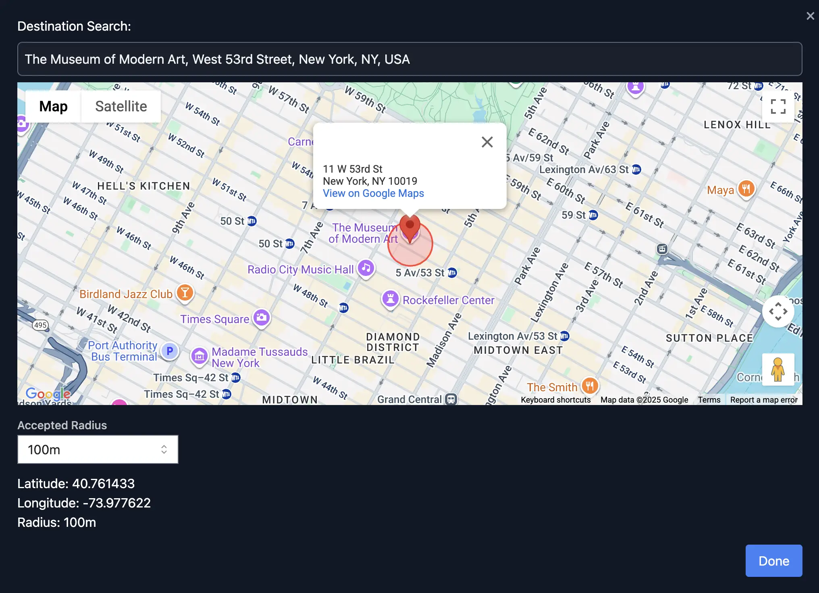Click the Google logo on map
The width and height of the screenshot is (819, 593).
click(x=48, y=393)
